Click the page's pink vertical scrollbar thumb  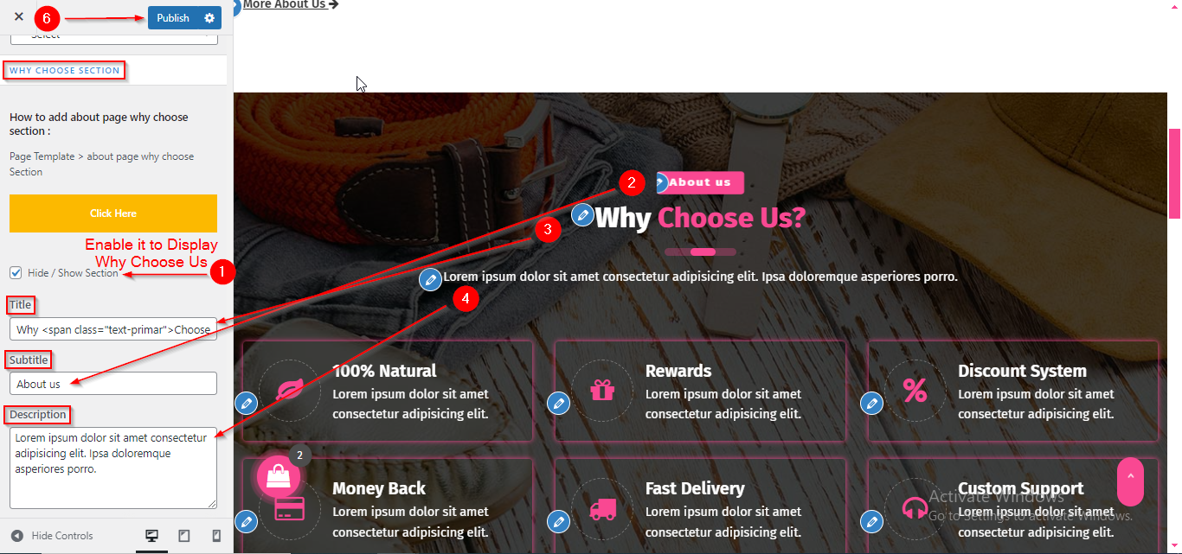1174,173
